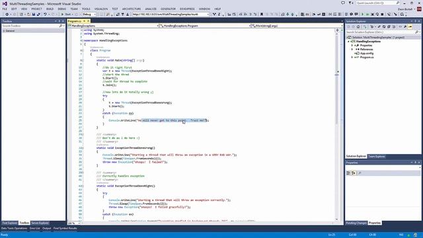Image resolution: width=423 pixels, height=238 pixels.
Task: Select the Program.cs editor tab
Action: click(75, 21)
